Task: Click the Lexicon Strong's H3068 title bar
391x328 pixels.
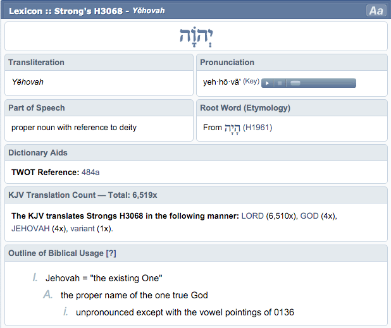Action: pyautogui.click(x=95, y=11)
